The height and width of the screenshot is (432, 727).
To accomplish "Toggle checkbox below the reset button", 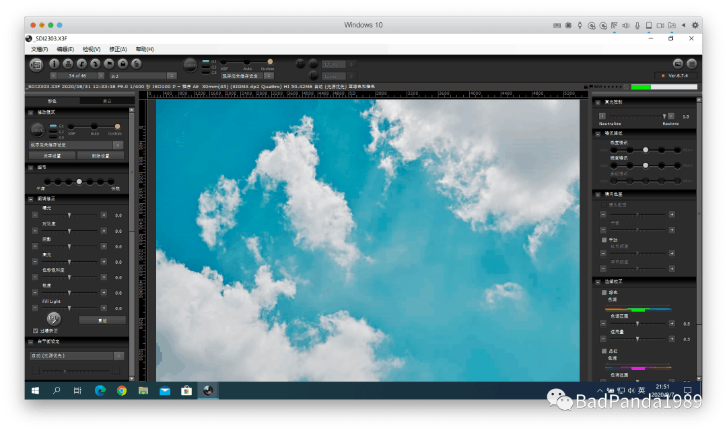I will coord(35,331).
